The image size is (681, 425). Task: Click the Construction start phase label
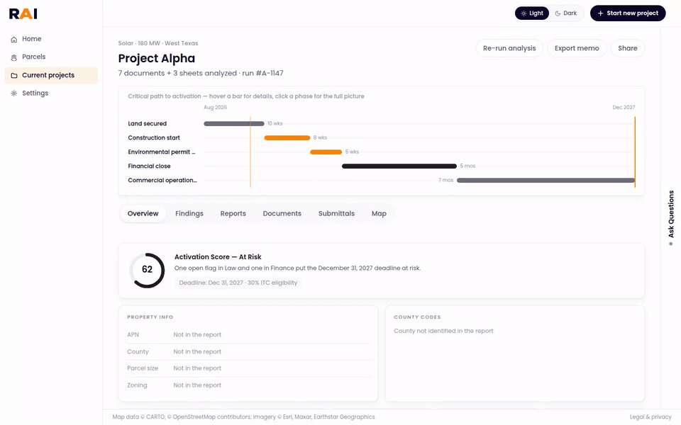click(154, 138)
